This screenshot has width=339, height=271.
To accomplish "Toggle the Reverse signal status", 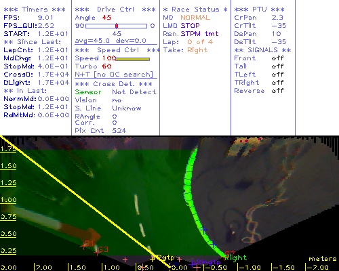I will [x=277, y=91].
